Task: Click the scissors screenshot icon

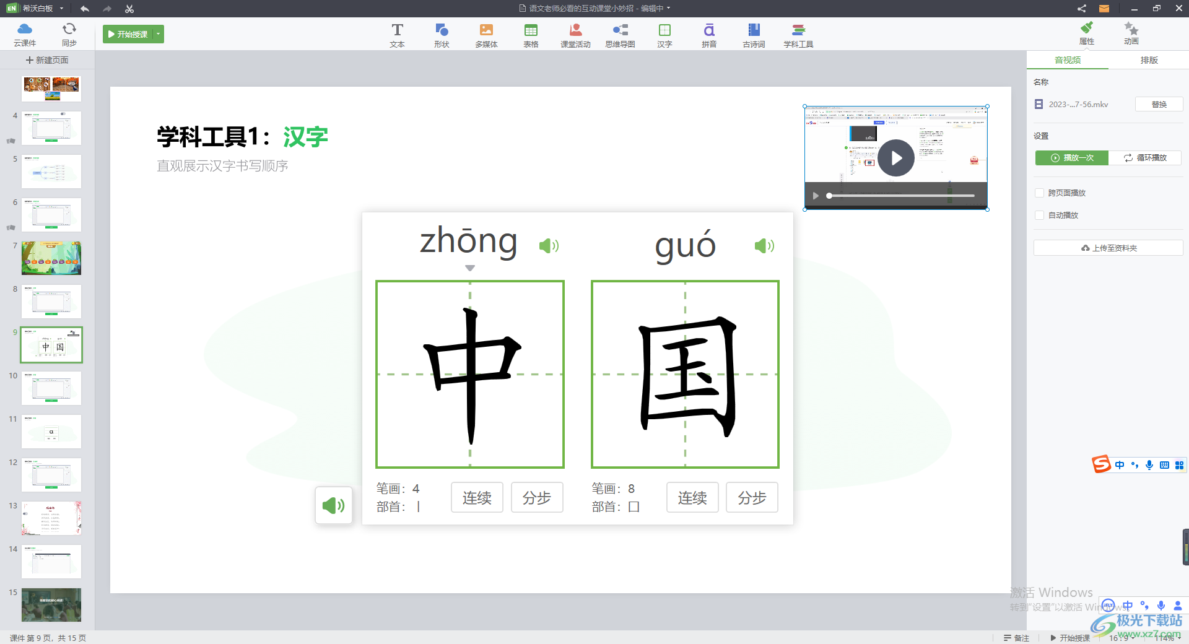Action: click(129, 9)
